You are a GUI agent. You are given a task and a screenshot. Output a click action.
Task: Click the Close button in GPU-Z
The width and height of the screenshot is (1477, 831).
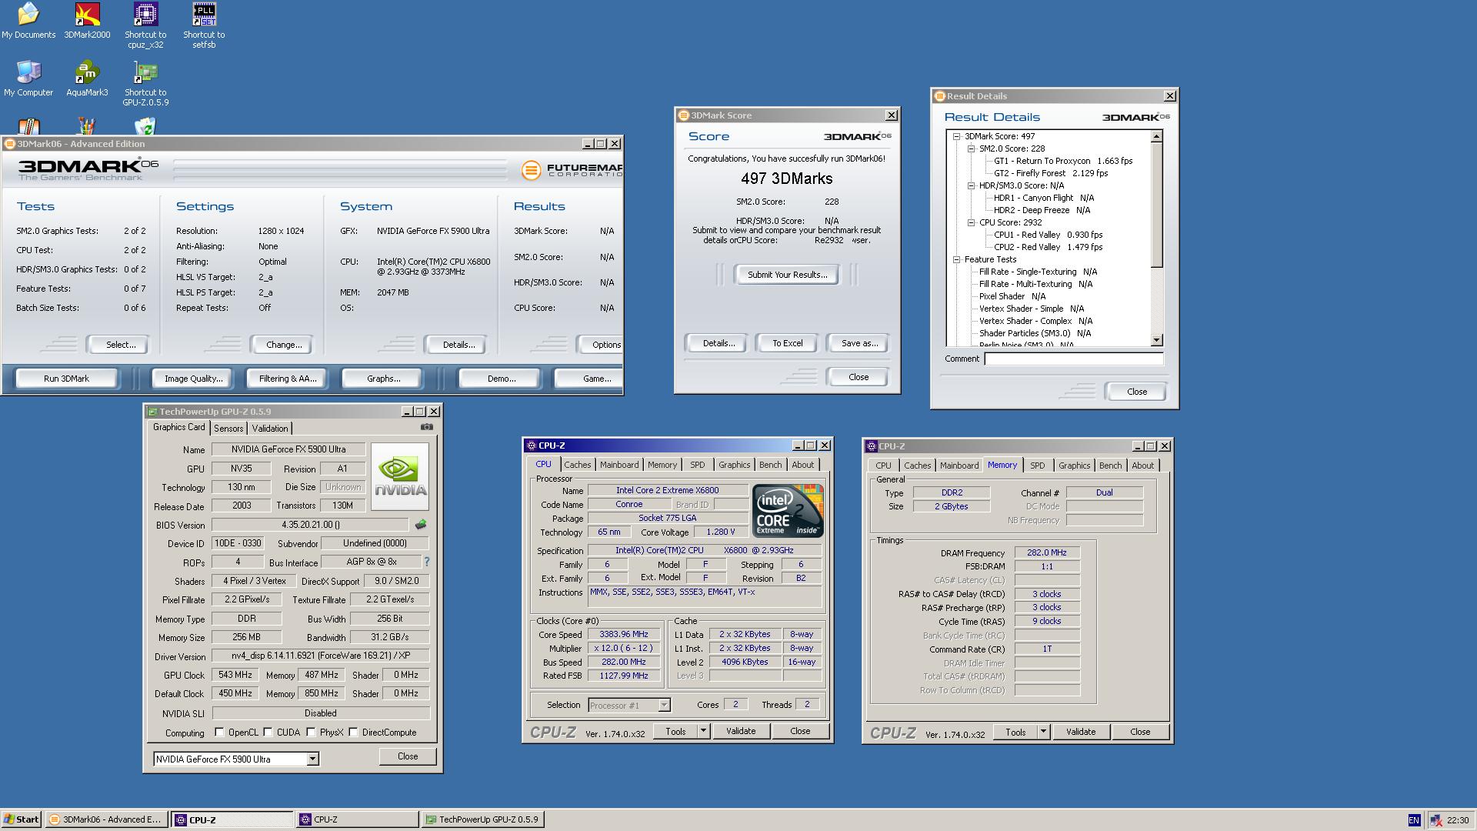click(408, 756)
